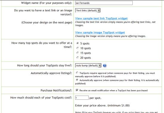Select Automatically approve radio option

point(77,80)
